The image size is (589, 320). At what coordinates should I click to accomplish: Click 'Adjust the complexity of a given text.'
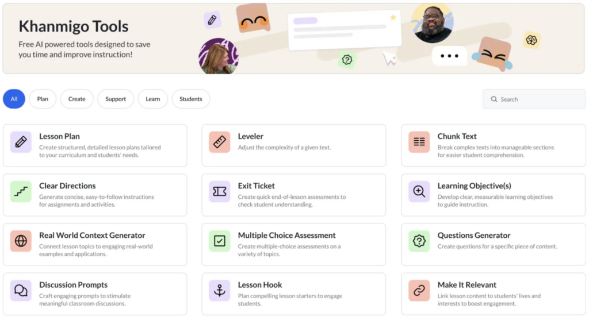click(284, 148)
